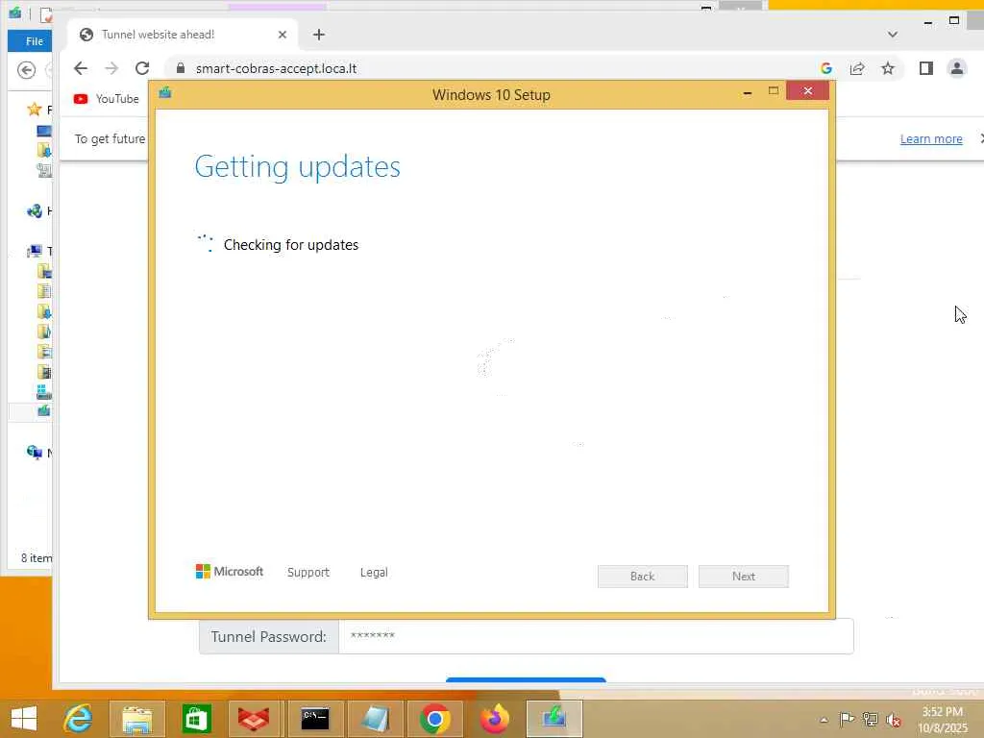Open YouTube bookmark
Screen dimensions: 984x738
click(x=107, y=99)
